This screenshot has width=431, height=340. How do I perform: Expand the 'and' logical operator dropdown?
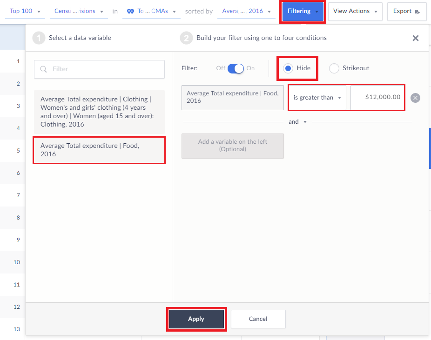[x=298, y=122]
